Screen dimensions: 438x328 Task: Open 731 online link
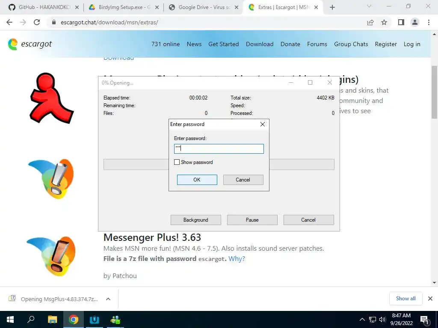(166, 44)
